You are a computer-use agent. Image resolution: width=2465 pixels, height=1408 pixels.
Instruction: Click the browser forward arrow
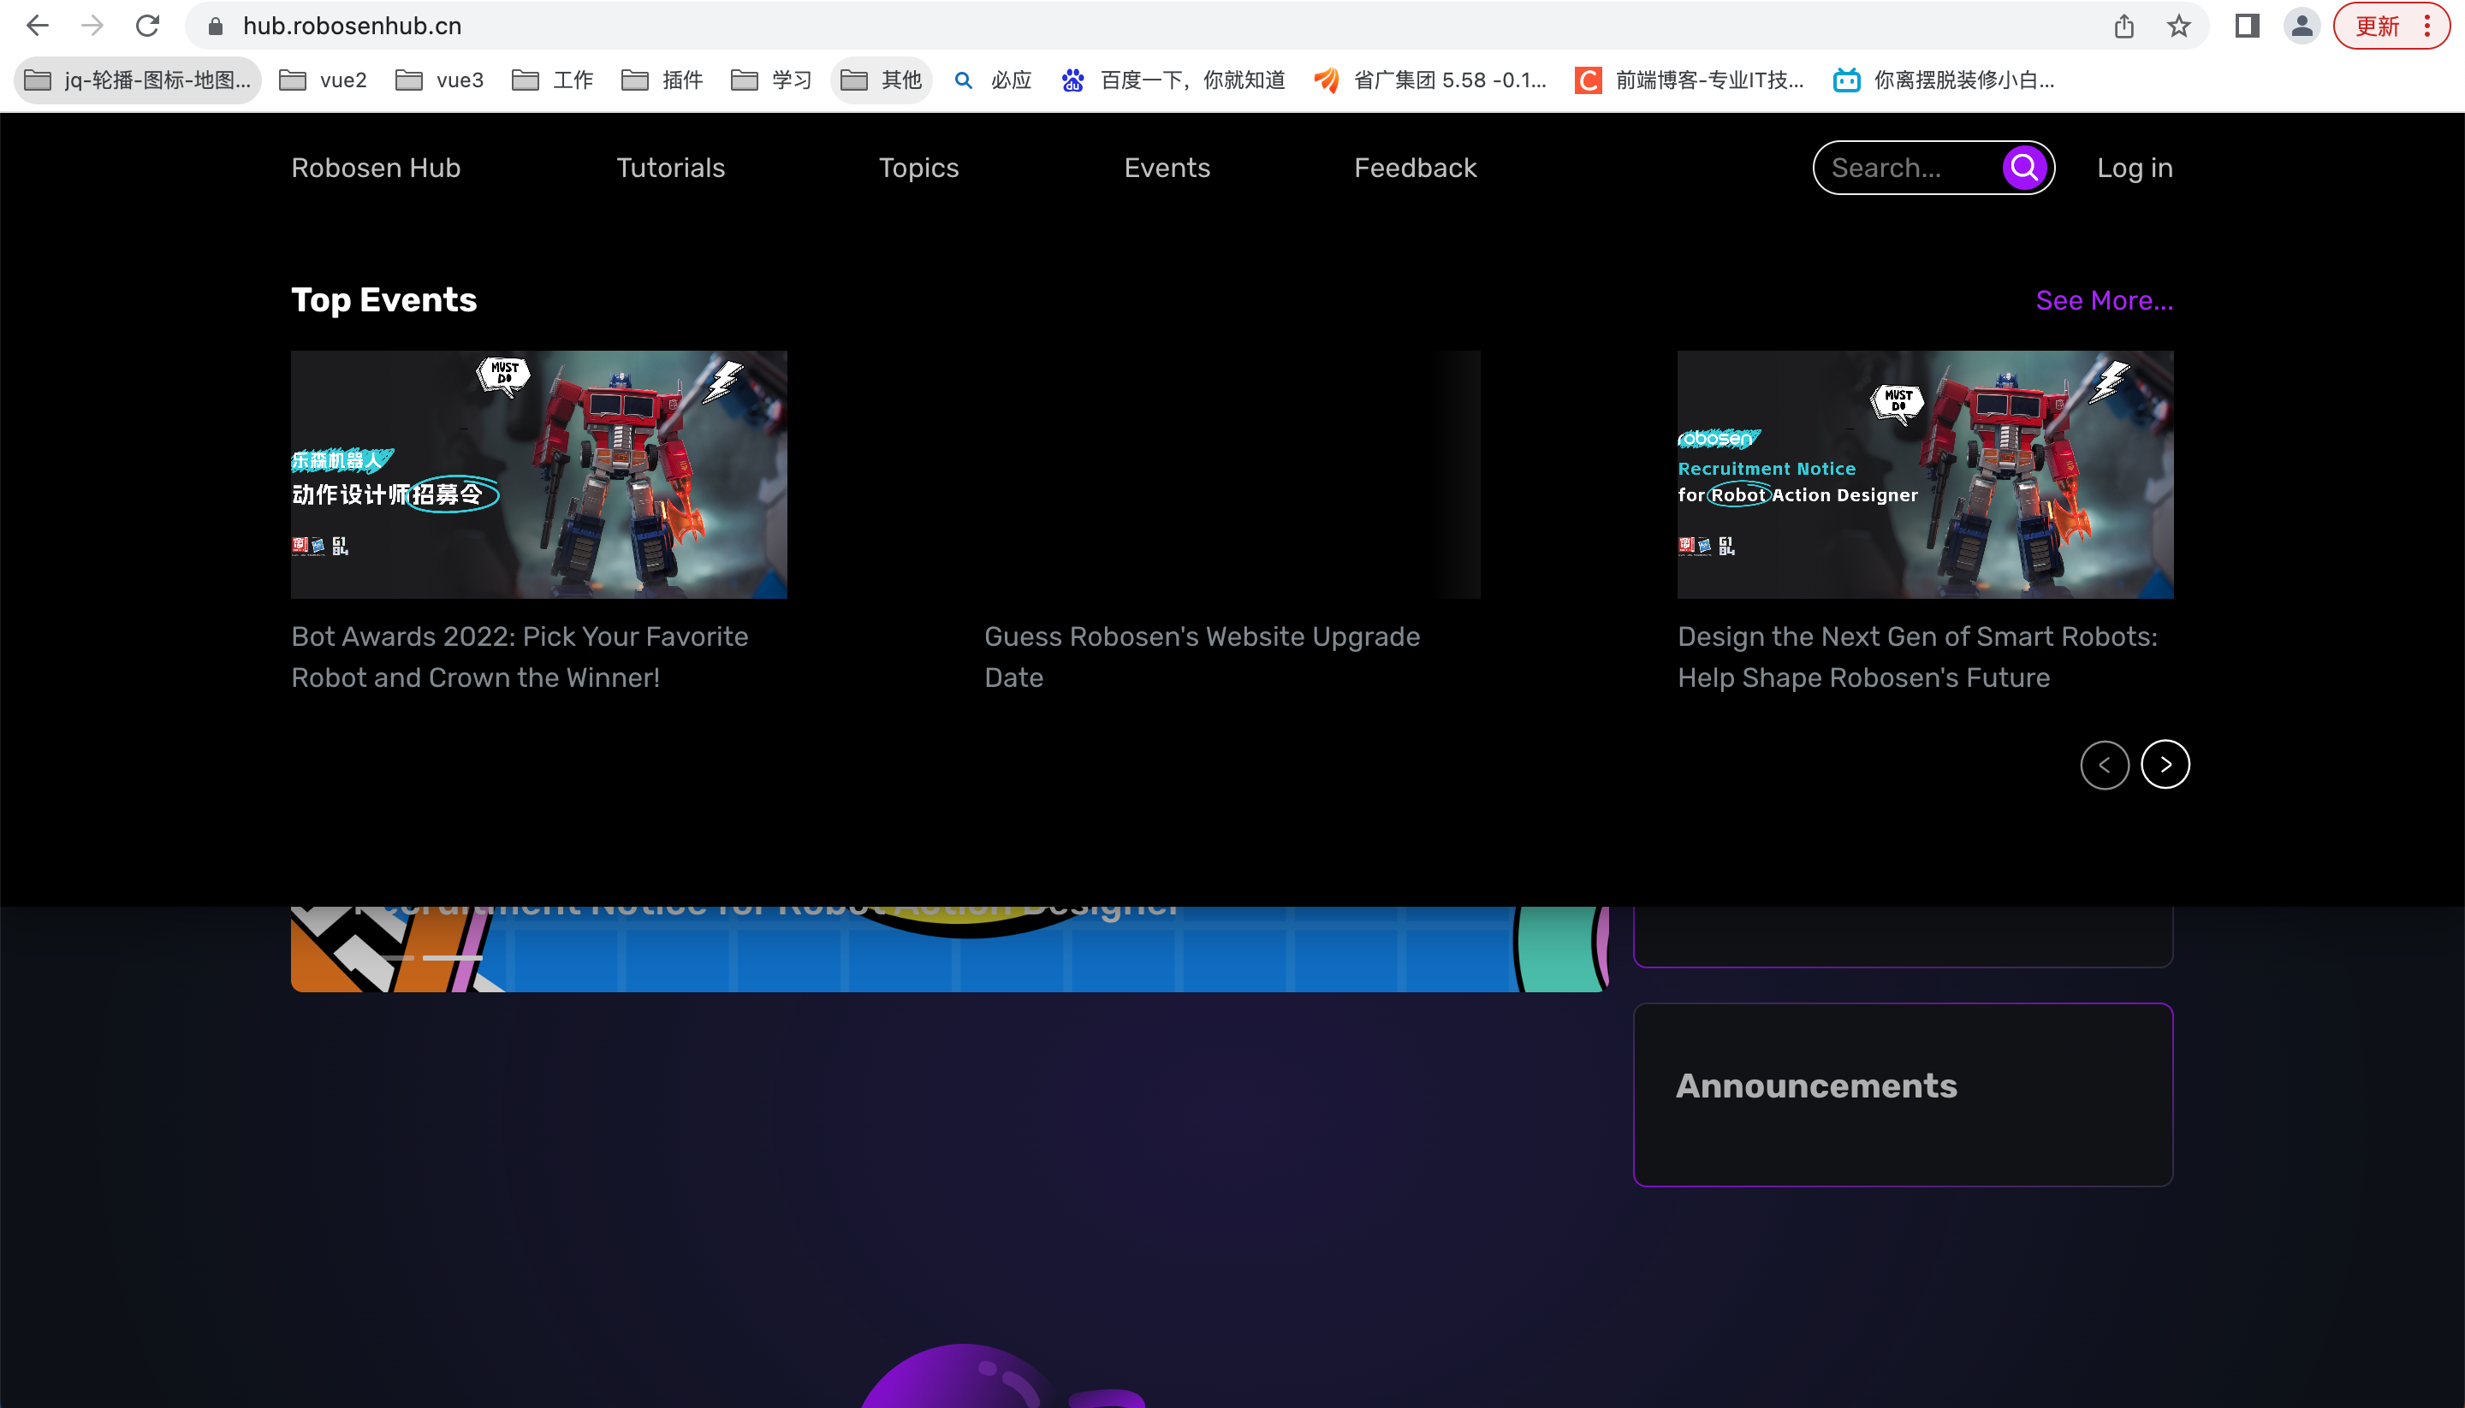[x=92, y=27]
